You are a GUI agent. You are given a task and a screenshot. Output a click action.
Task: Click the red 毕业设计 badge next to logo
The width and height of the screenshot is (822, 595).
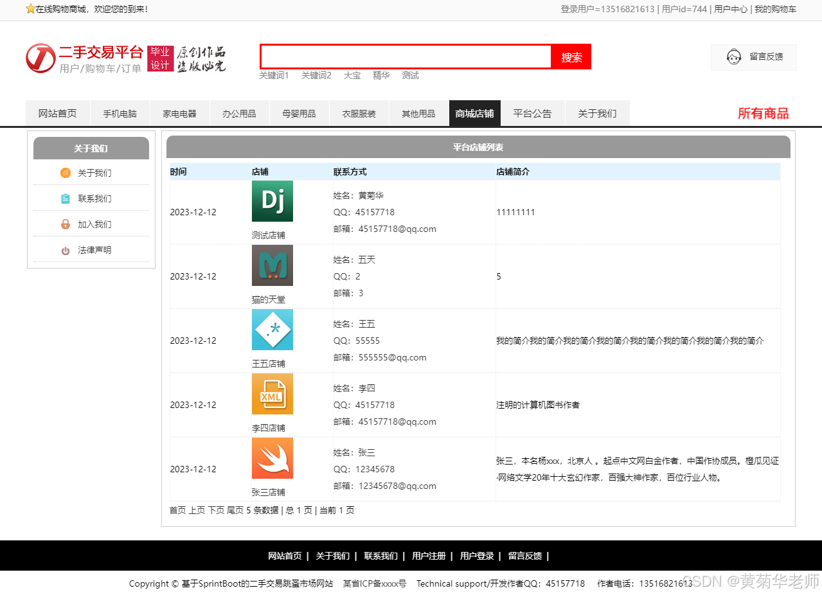click(160, 58)
